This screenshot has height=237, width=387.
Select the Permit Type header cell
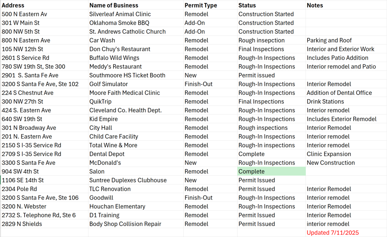(x=210, y=5)
